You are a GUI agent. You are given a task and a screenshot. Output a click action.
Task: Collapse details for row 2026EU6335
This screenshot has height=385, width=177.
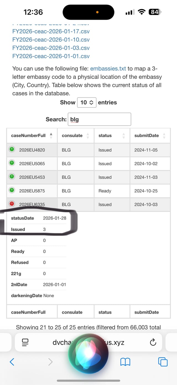(12, 204)
